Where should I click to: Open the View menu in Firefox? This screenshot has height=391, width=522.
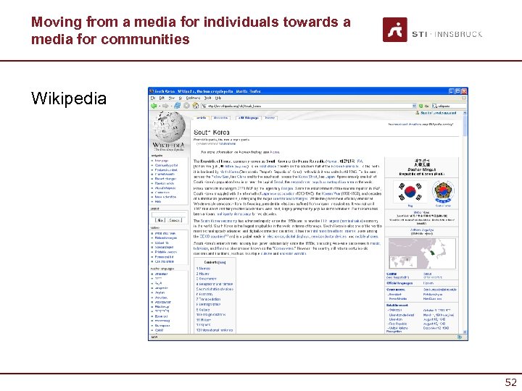[x=171, y=98]
